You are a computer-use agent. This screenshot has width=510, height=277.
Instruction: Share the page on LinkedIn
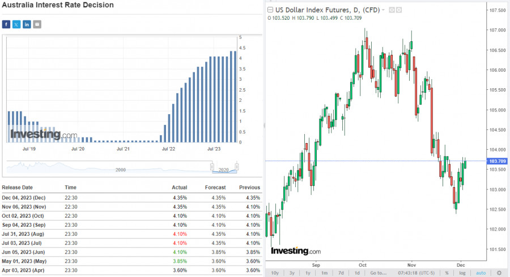[27, 24]
